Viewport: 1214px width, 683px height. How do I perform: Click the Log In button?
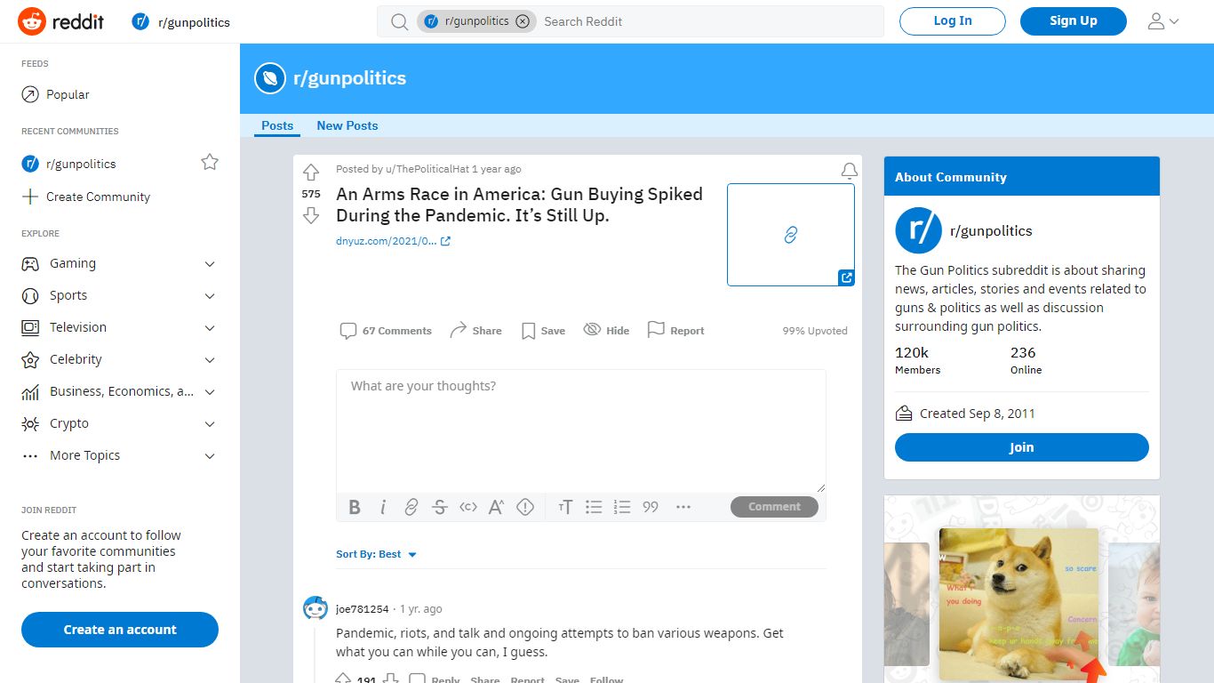953,21
